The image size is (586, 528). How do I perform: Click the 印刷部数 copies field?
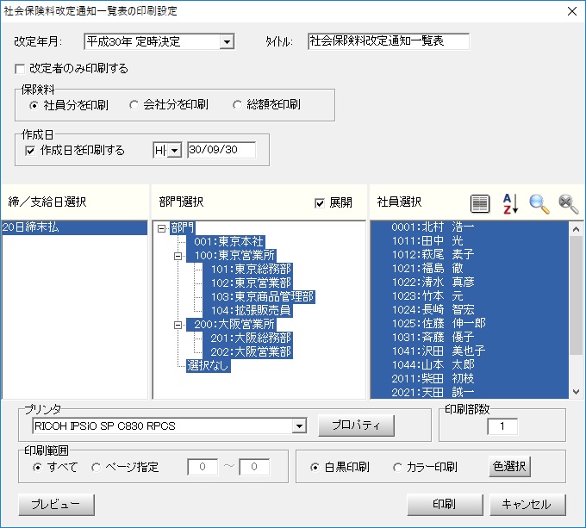502,426
